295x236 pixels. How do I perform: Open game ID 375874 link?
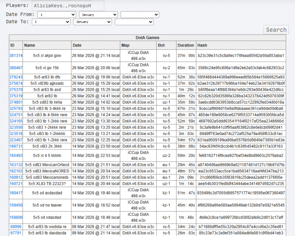pyautogui.click(x=16, y=83)
